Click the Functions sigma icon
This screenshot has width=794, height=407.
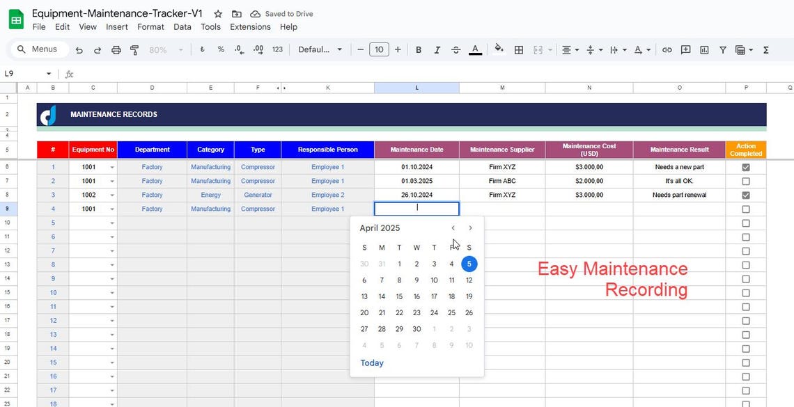click(765, 49)
